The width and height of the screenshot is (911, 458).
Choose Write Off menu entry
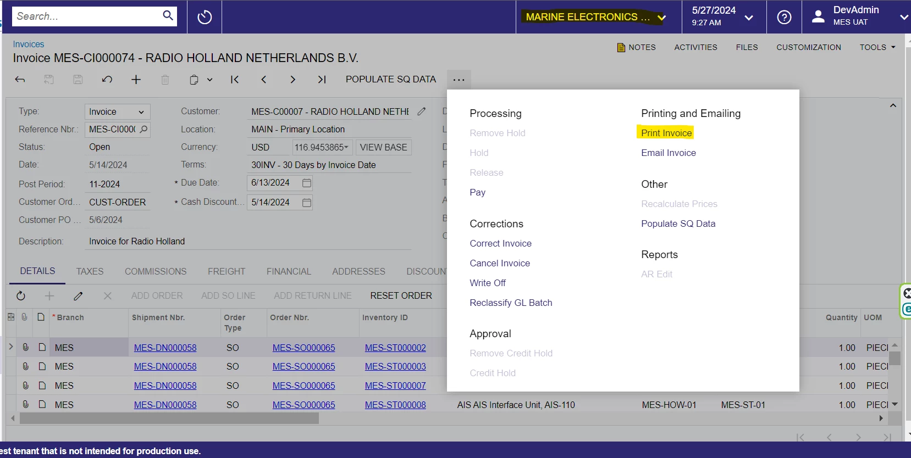[488, 283]
